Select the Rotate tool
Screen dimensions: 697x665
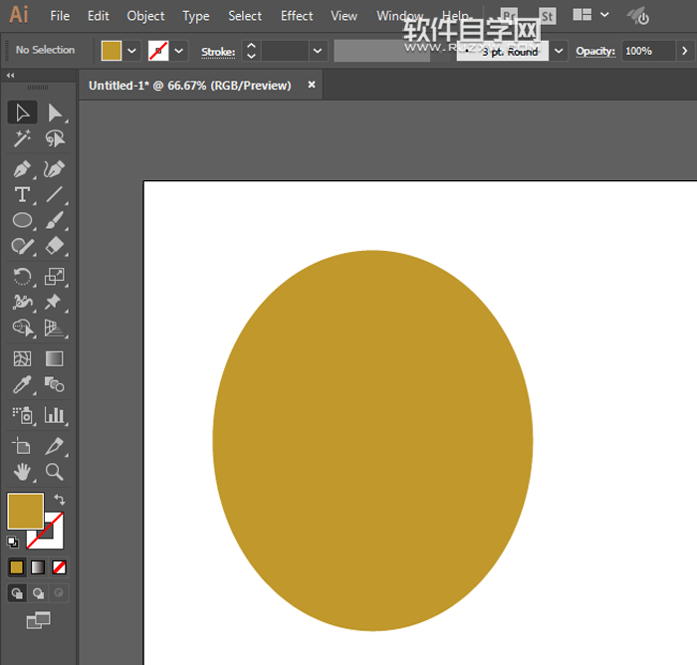pos(22,277)
